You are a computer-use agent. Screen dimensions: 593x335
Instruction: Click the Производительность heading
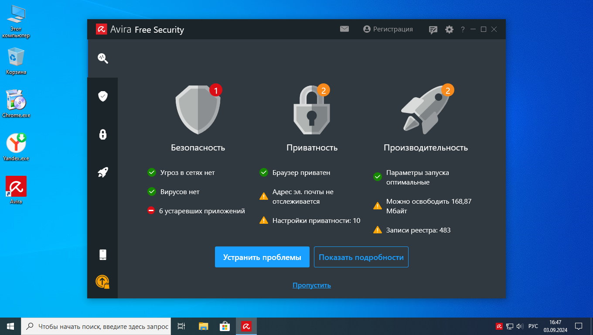point(426,147)
